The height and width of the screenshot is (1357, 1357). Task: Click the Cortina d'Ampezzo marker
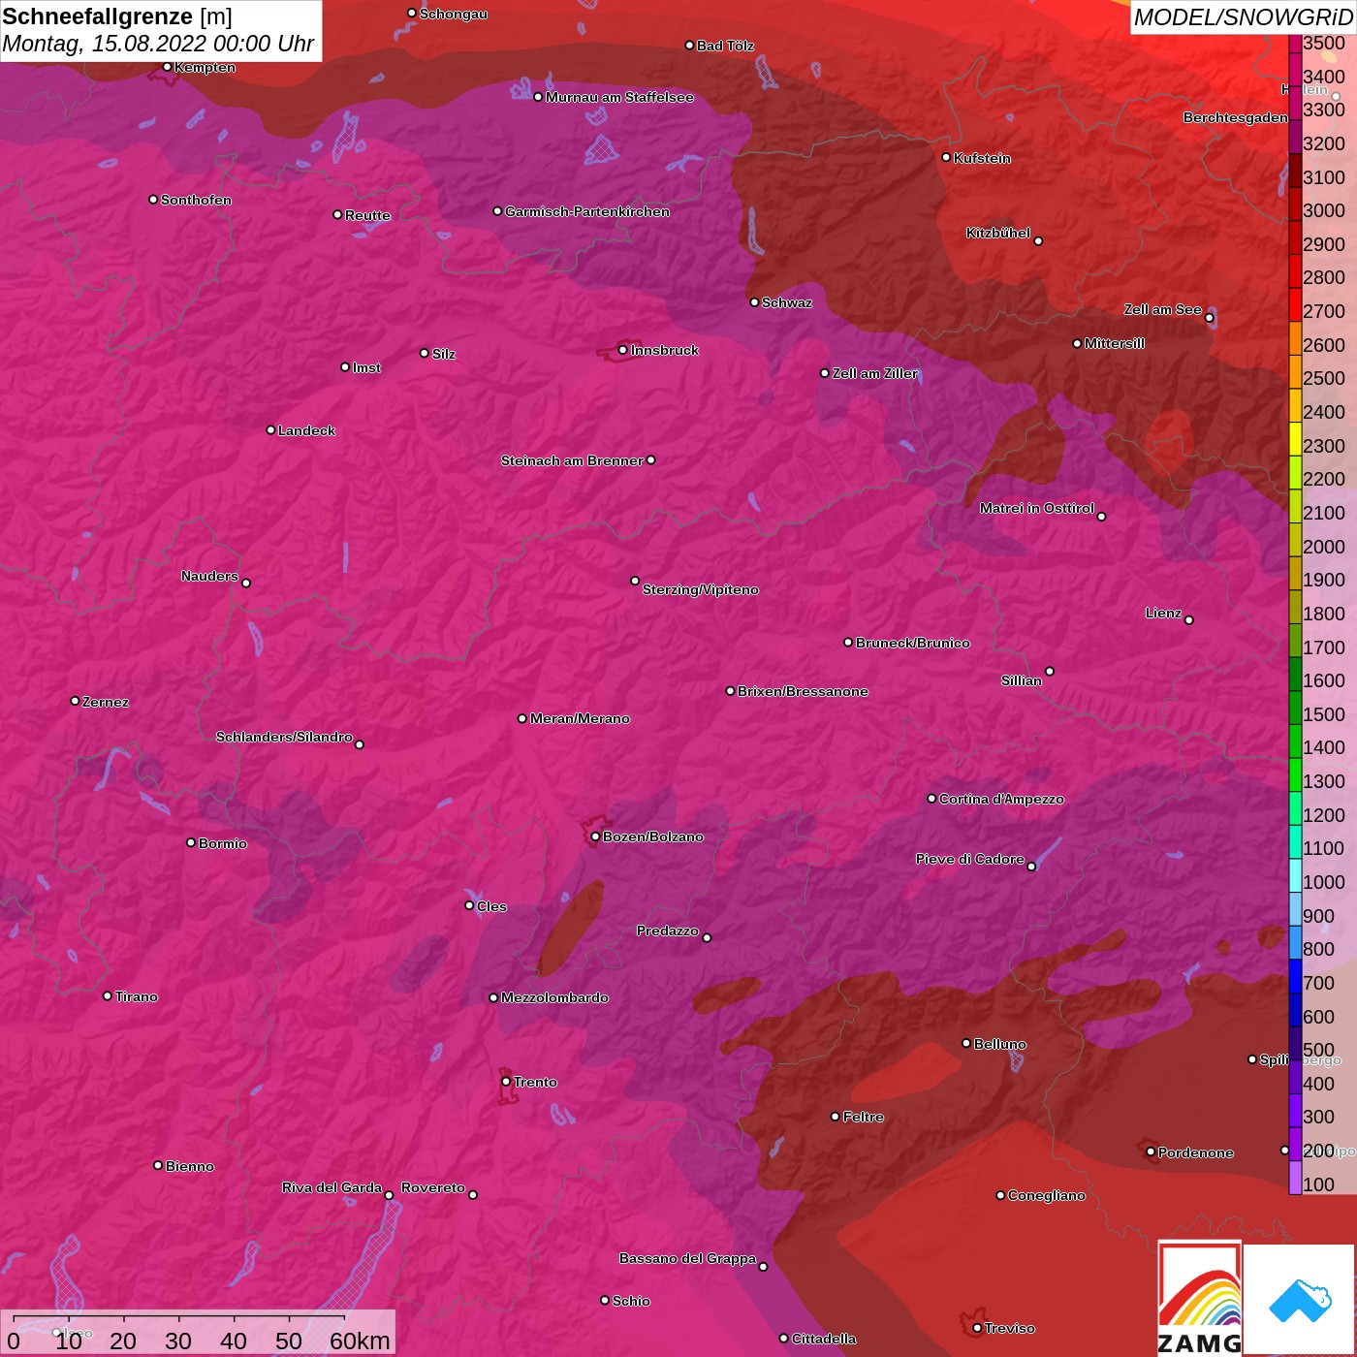pos(931,799)
